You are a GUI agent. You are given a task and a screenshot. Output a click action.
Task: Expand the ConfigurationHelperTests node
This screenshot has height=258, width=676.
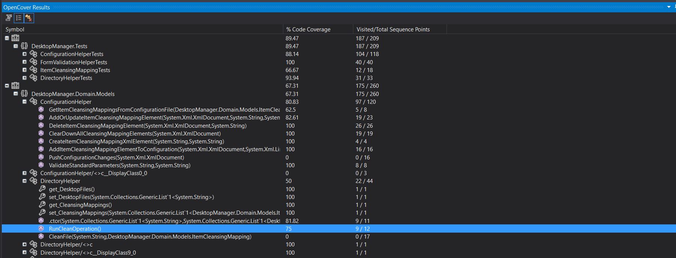(25, 54)
